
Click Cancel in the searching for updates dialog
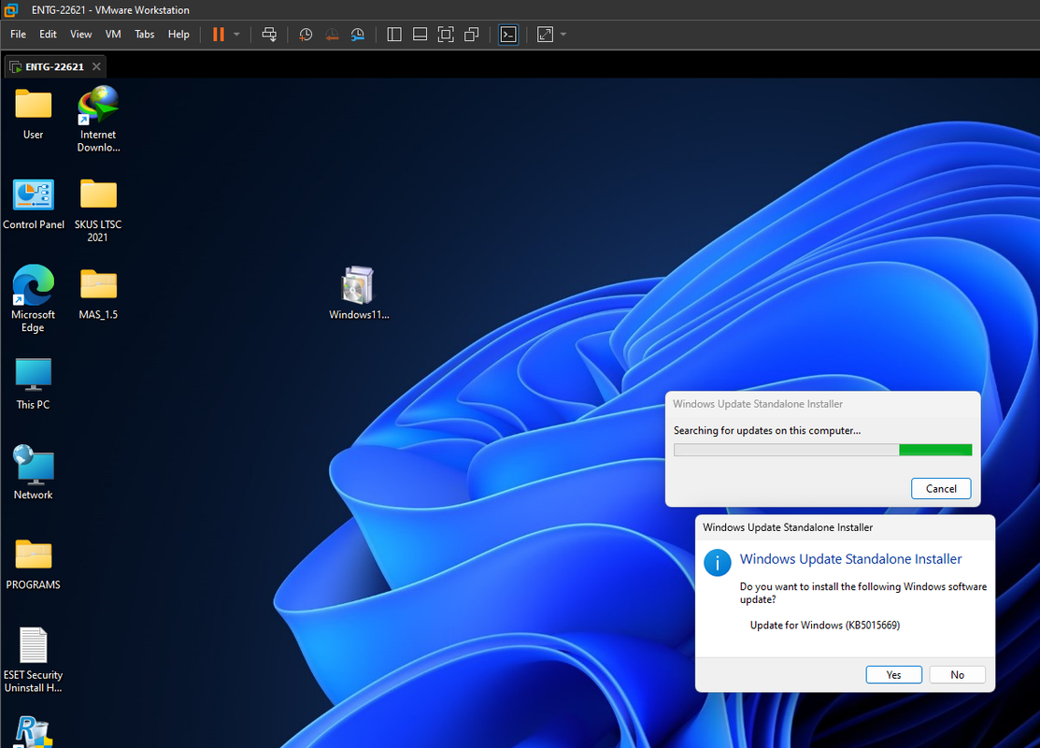click(x=941, y=488)
